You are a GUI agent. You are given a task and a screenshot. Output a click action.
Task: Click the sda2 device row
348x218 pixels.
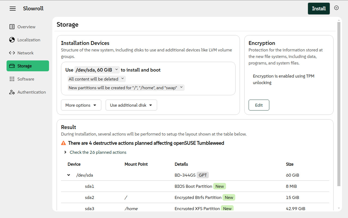point(195,198)
